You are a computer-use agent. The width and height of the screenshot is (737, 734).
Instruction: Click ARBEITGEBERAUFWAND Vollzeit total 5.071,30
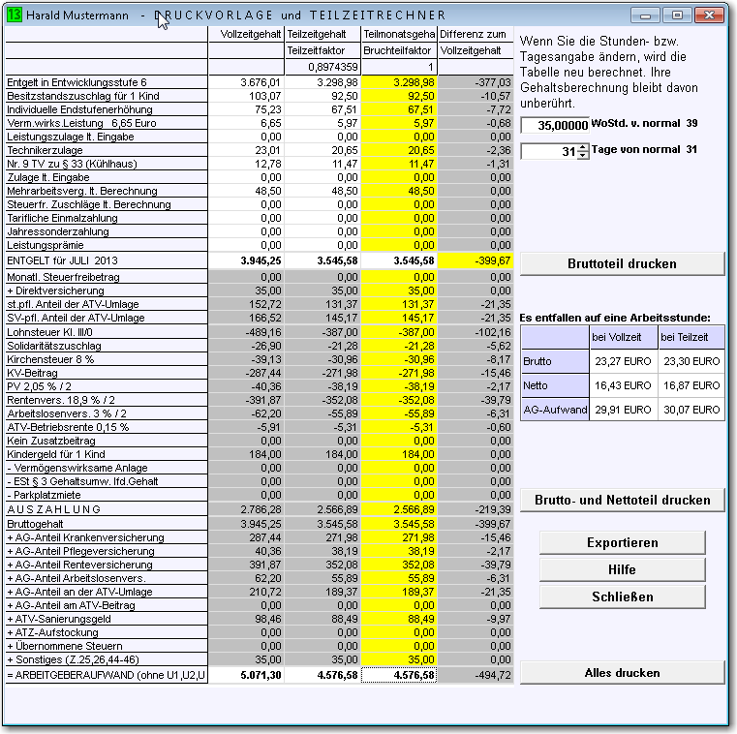click(246, 675)
